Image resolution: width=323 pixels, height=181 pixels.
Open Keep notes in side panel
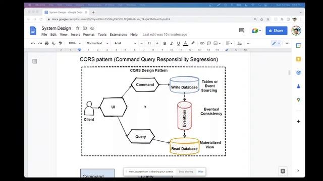[298, 59]
